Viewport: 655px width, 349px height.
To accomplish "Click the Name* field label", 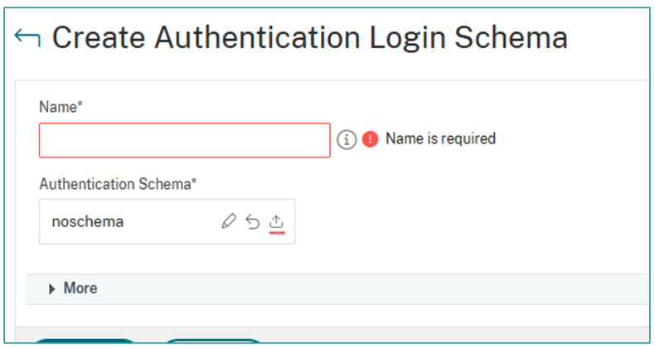I will [x=61, y=106].
